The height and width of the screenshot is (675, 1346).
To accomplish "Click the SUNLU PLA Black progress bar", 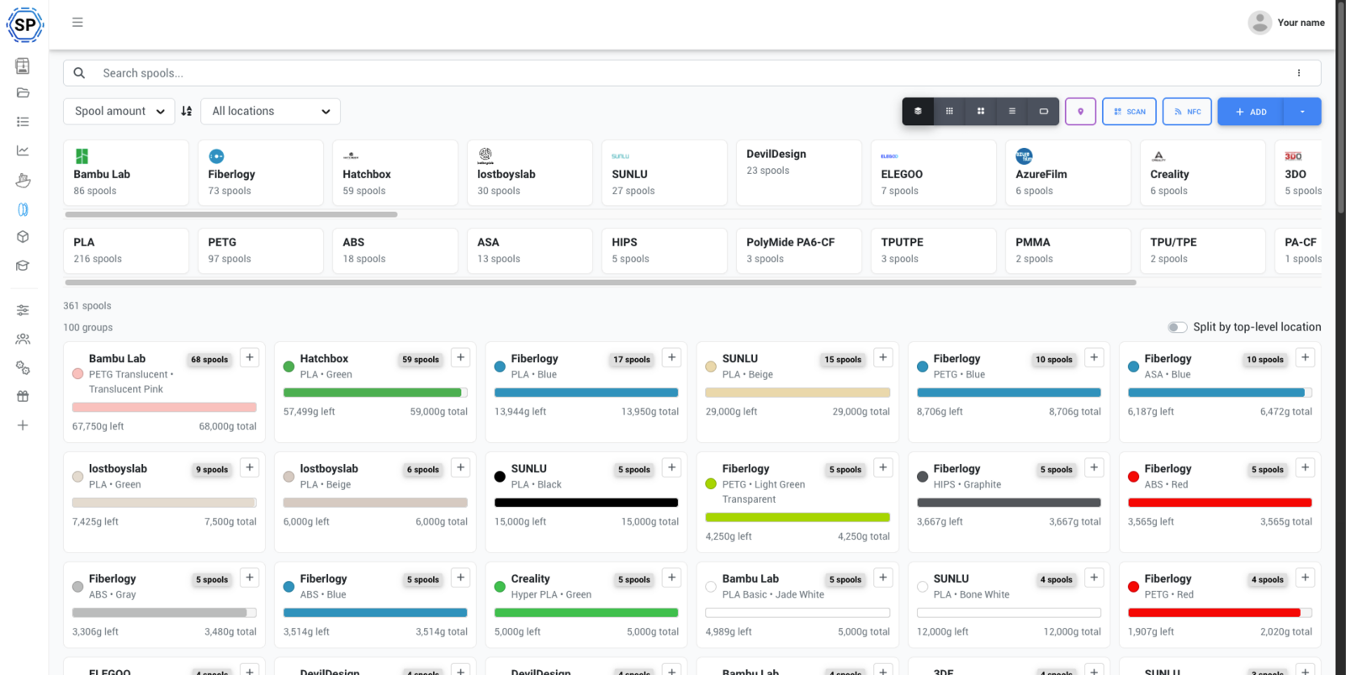I will pos(586,503).
